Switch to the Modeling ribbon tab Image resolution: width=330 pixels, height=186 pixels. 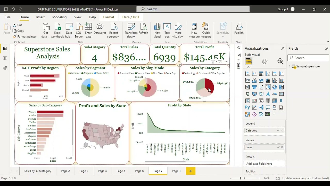coord(59,17)
